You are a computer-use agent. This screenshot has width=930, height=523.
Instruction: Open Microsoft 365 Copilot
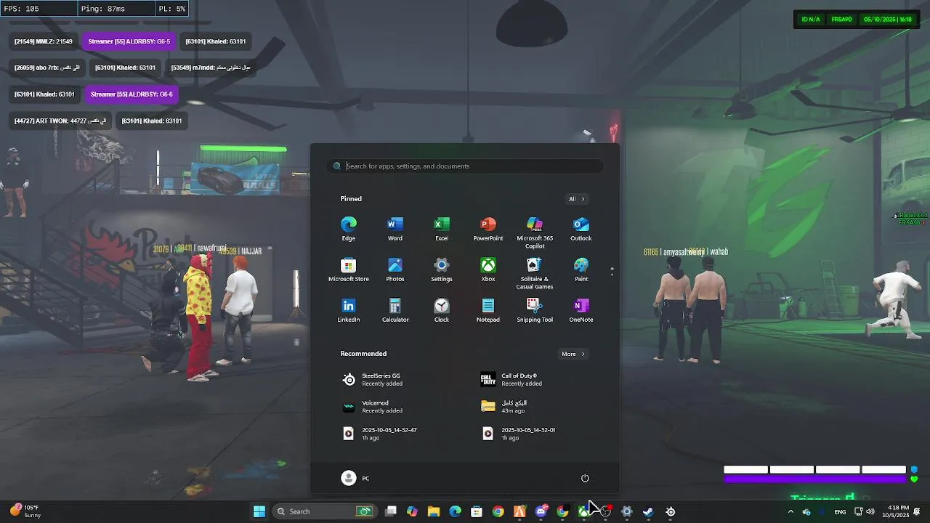tap(535, 232)
